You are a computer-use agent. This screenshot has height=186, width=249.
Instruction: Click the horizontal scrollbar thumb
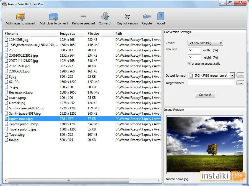(69, 180)
